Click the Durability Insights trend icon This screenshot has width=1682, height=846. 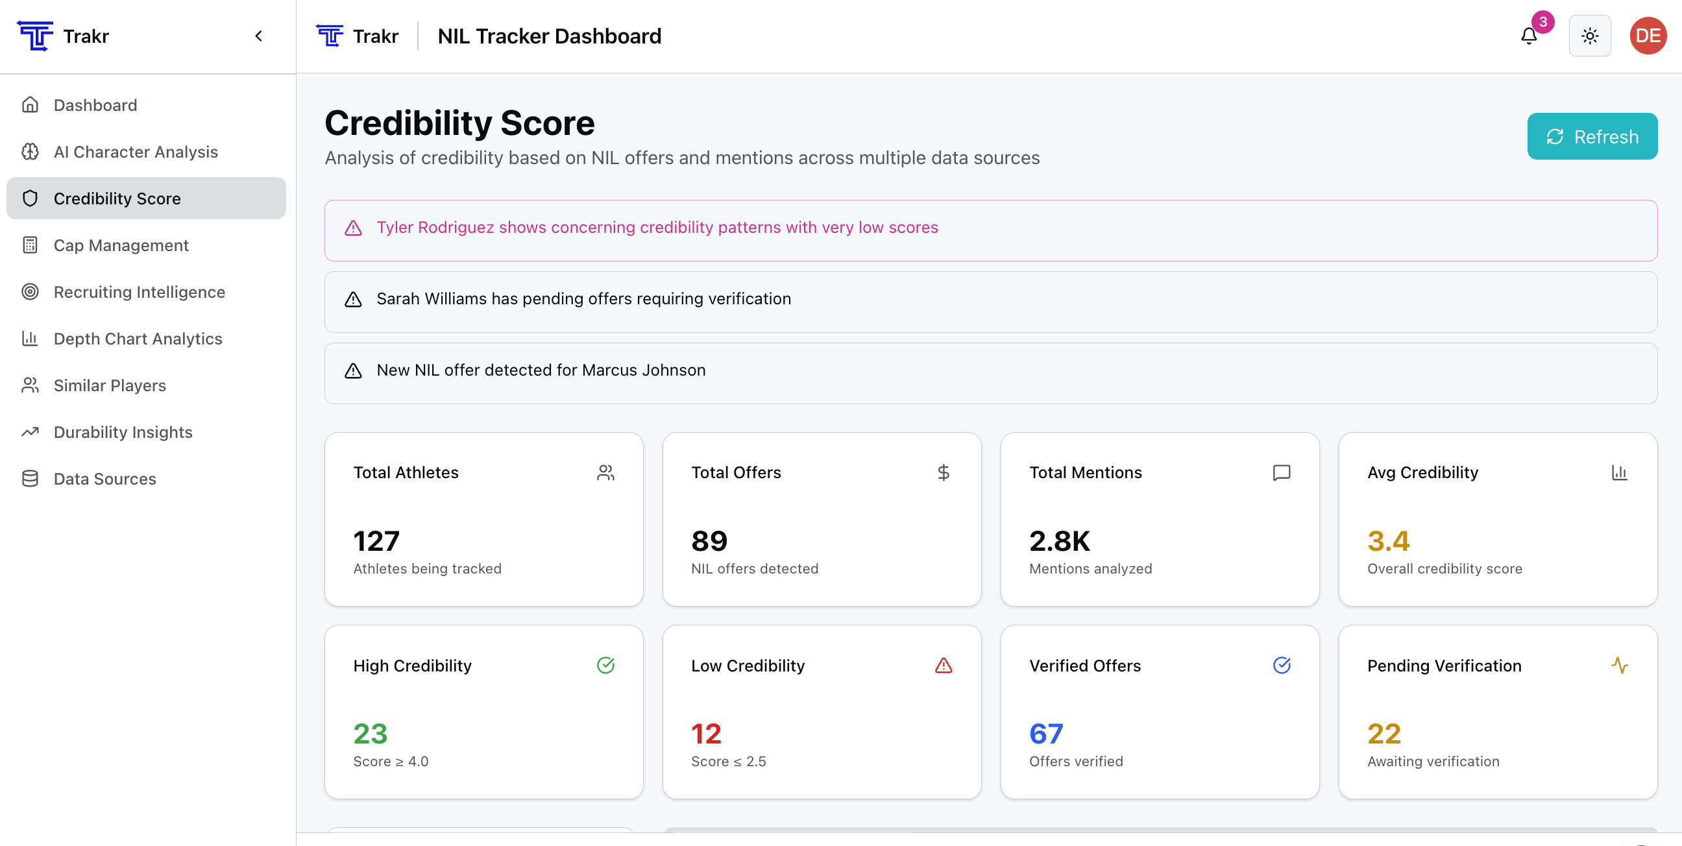tap(30, 432)
